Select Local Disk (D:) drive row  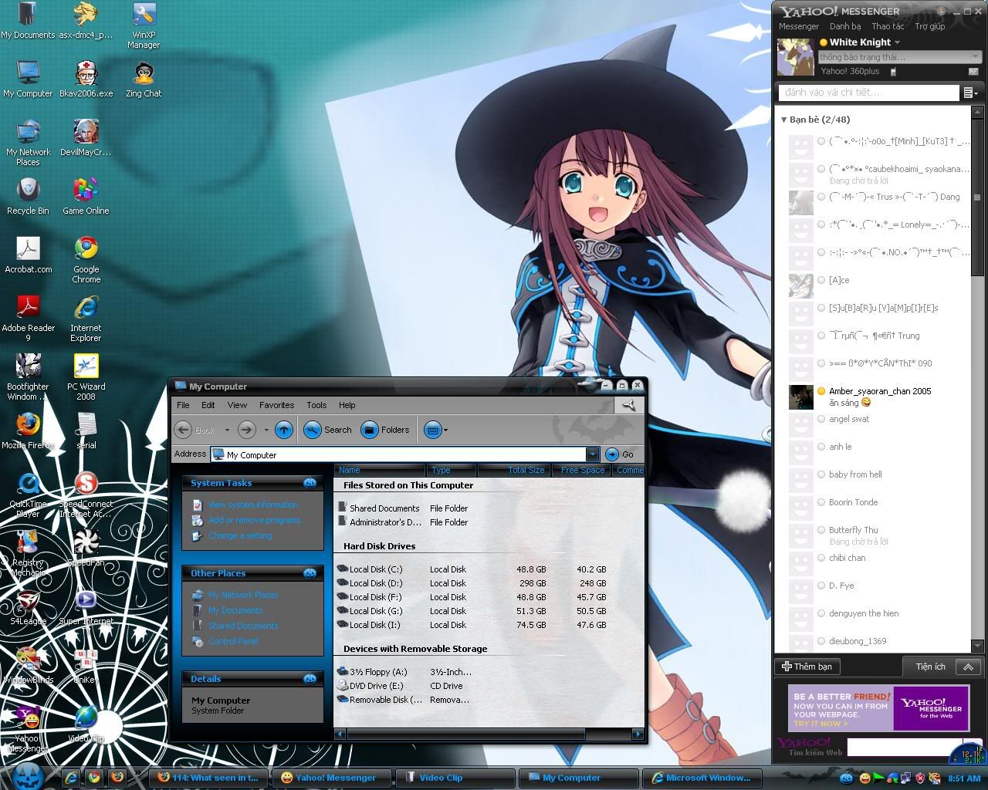[x=472, y=583]
